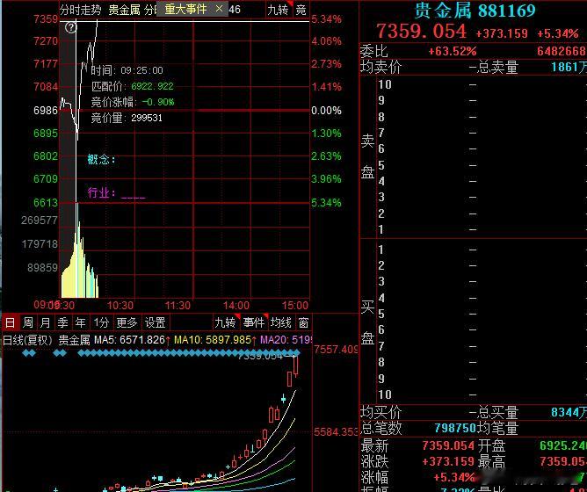Switch to 周 weekly period
The image size is (587, 492).
coord(28,322)
